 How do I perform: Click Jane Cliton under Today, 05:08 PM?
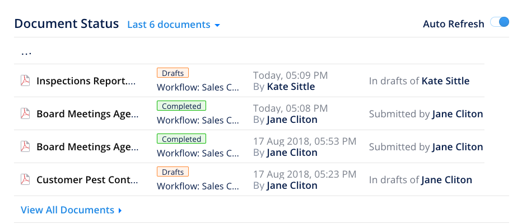(x=292, y=120)
